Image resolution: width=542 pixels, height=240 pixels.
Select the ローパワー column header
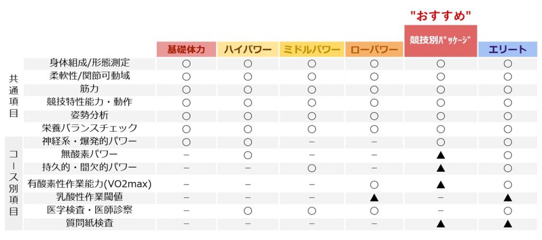coord(374,49)
